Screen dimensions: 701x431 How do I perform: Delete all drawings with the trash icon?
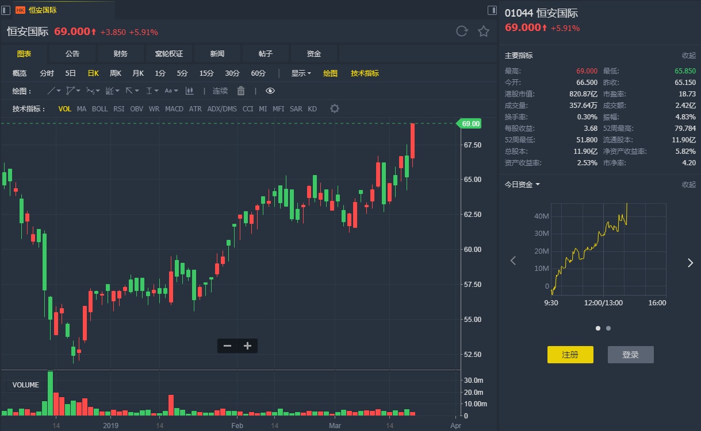241,91
